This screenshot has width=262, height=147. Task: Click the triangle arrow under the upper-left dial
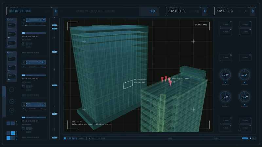tap(225, 83)
